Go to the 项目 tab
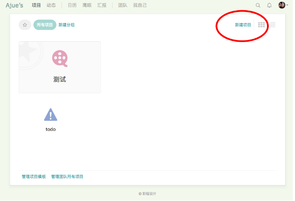295x201 pixels. (36, 5)
